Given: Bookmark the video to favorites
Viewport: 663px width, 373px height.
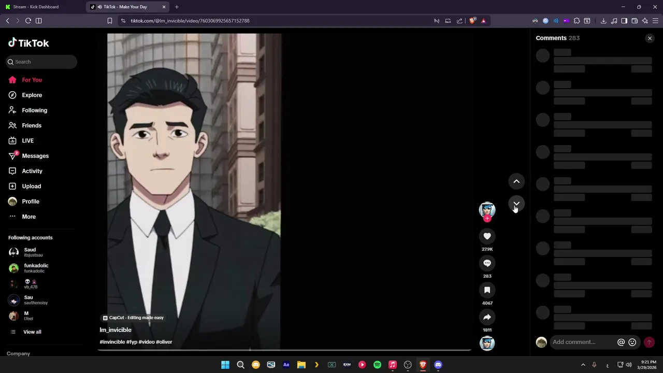Looking at the screenshot, I should click(x=487, y=290).
